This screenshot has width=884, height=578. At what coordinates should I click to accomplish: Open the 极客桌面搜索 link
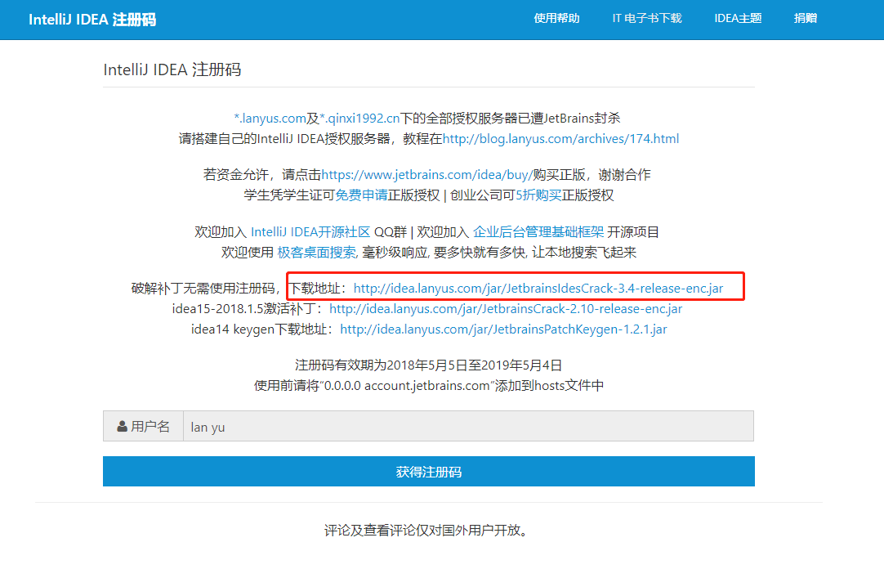[317, 252]
